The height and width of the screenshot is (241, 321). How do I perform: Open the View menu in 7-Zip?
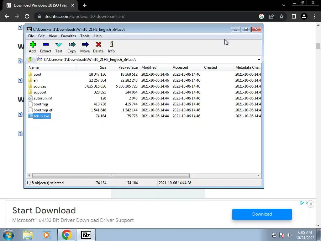53,36
